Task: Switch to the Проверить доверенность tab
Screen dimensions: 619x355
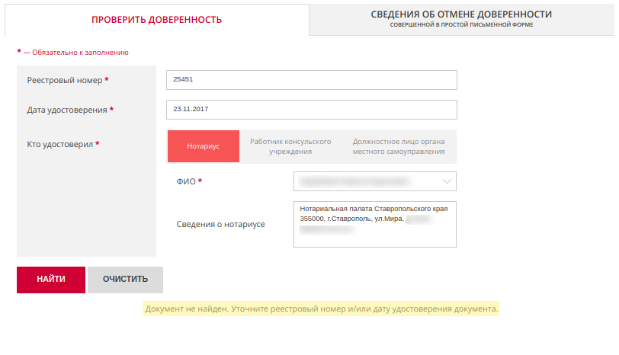Action: point(157,20)
